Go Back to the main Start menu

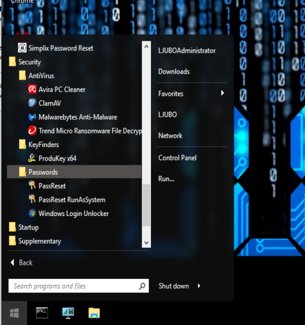tap(21, 263)
